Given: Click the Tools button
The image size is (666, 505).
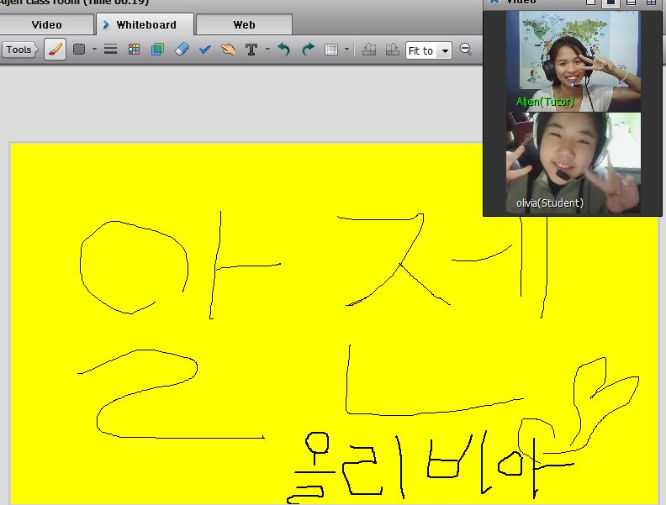Looking at the screenshot, I should coord(19,50).
